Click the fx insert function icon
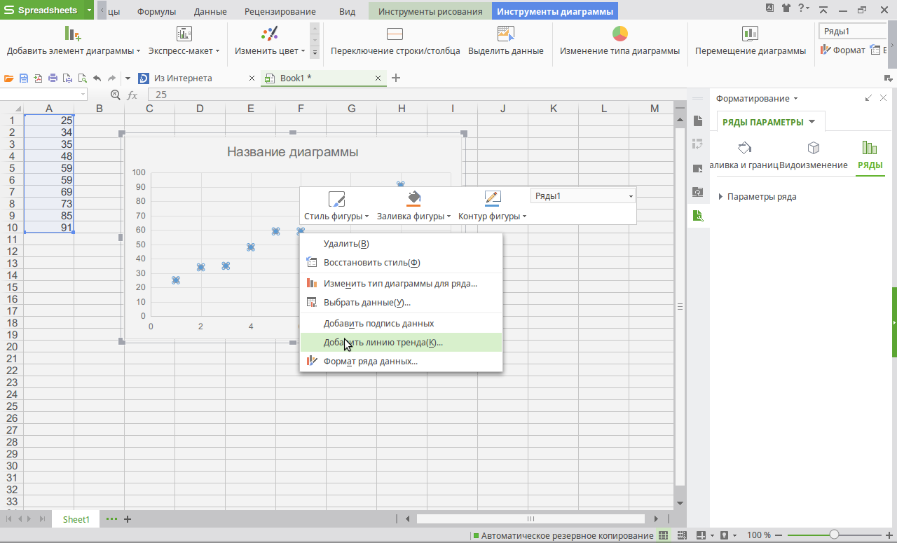Image resolution: width=897 pixels, height=543 pixels. [x=132, y=95]
